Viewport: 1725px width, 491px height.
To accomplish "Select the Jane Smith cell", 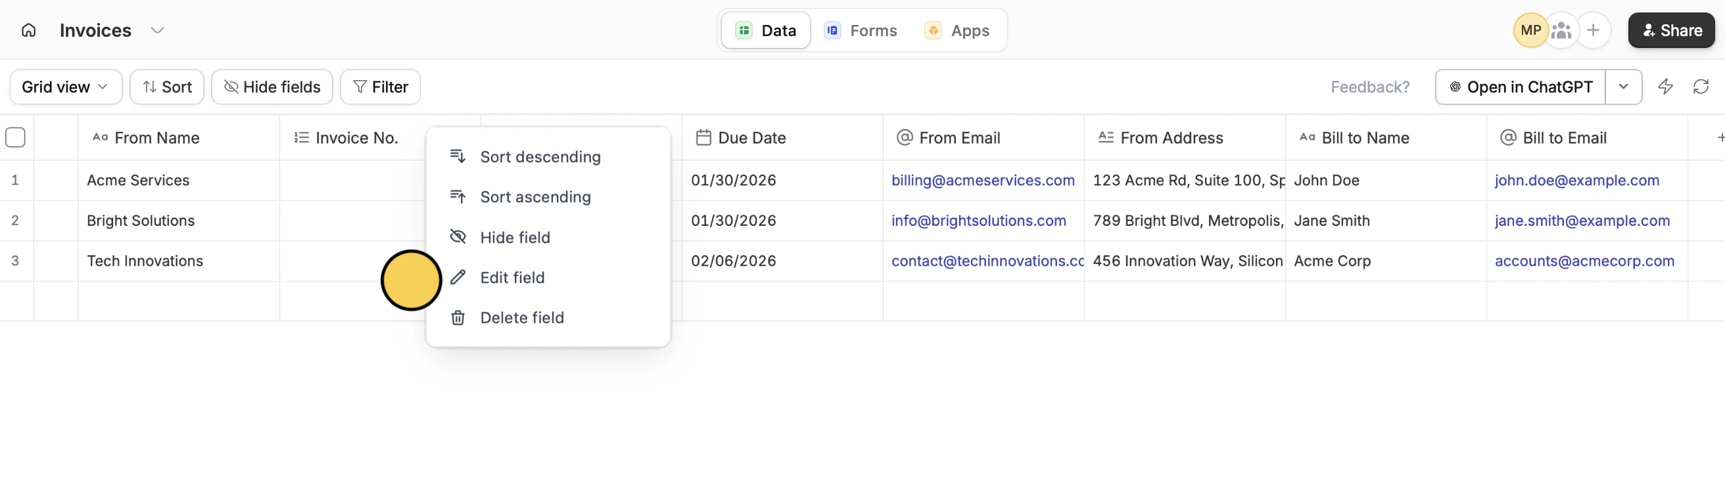I will click(1386, 221).
